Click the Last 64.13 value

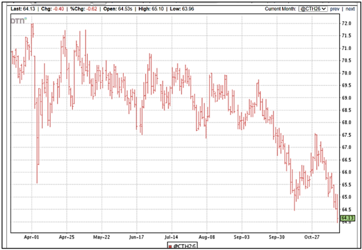pos(28,9)
